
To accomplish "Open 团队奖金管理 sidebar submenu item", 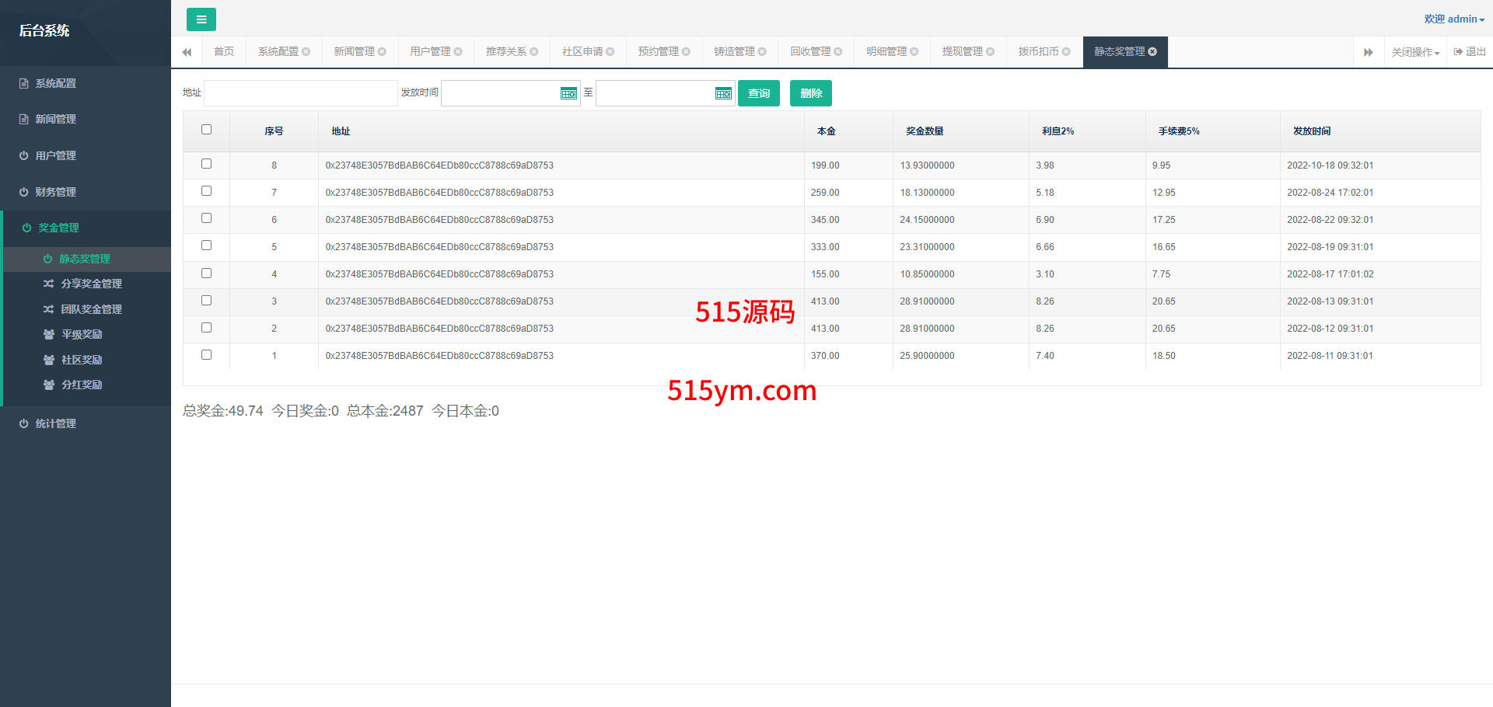I will point(91,309).
